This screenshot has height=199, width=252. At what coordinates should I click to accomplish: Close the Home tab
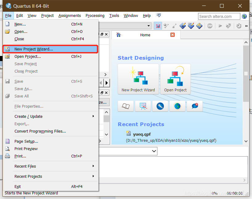point(173,35)
